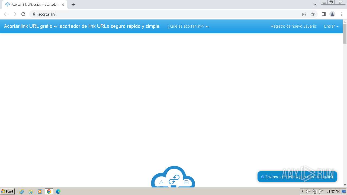347x195 pixels.
Task: Open Microsoft Edge from taskbar
Action: [x=58, y=191]
